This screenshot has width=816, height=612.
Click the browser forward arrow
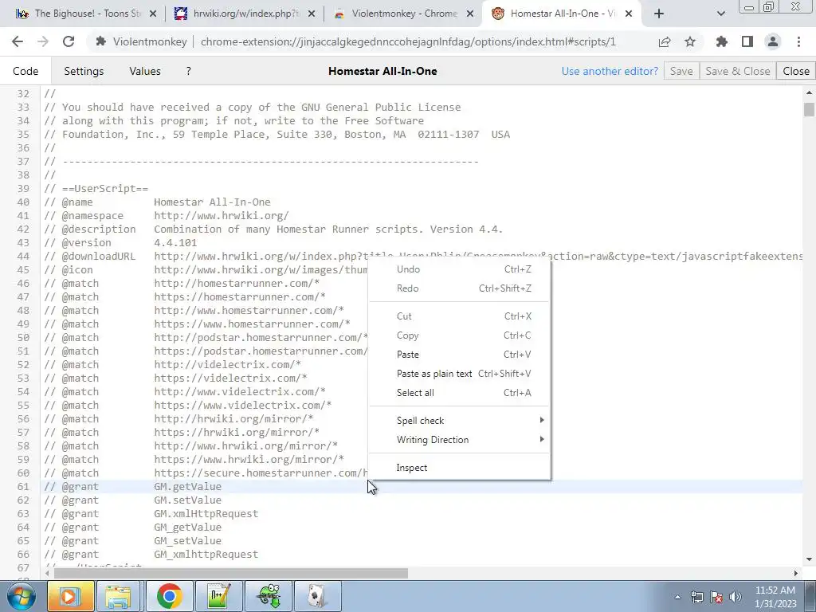click(43, 41)
